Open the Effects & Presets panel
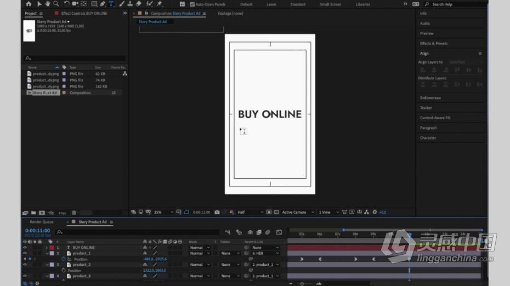Image resolution: width=510 pixels, height=286 pixels. point(434,43)
